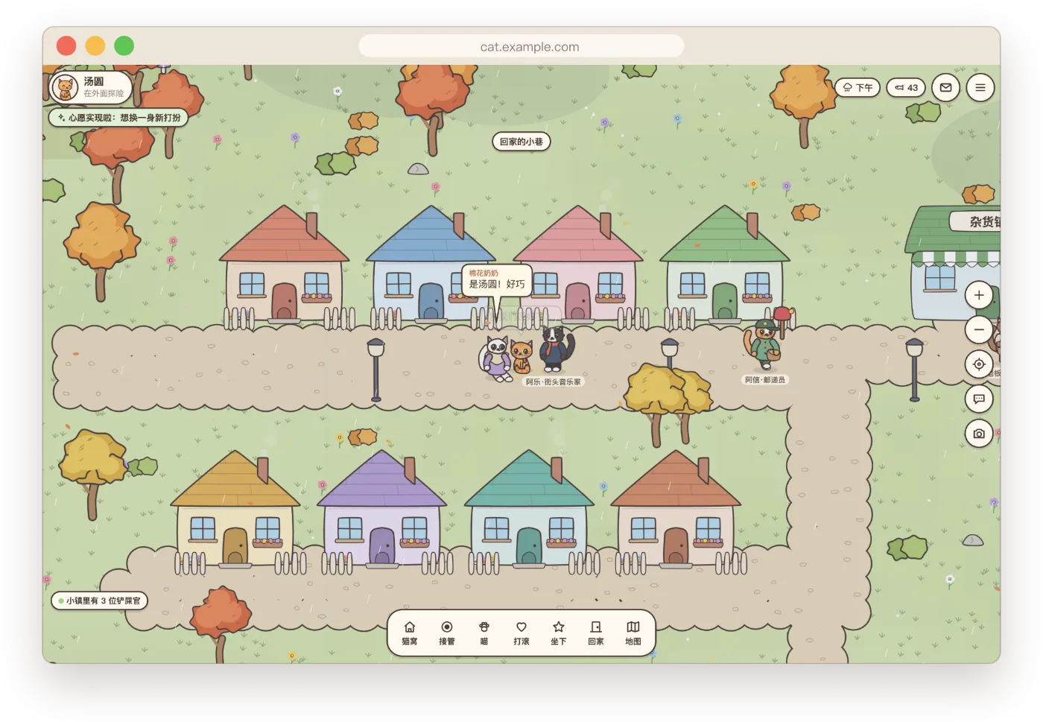Select the 回家 go-home door action
Image resolution: width=1043 pixels, height=722 pixels.
(x=596, y=633)
